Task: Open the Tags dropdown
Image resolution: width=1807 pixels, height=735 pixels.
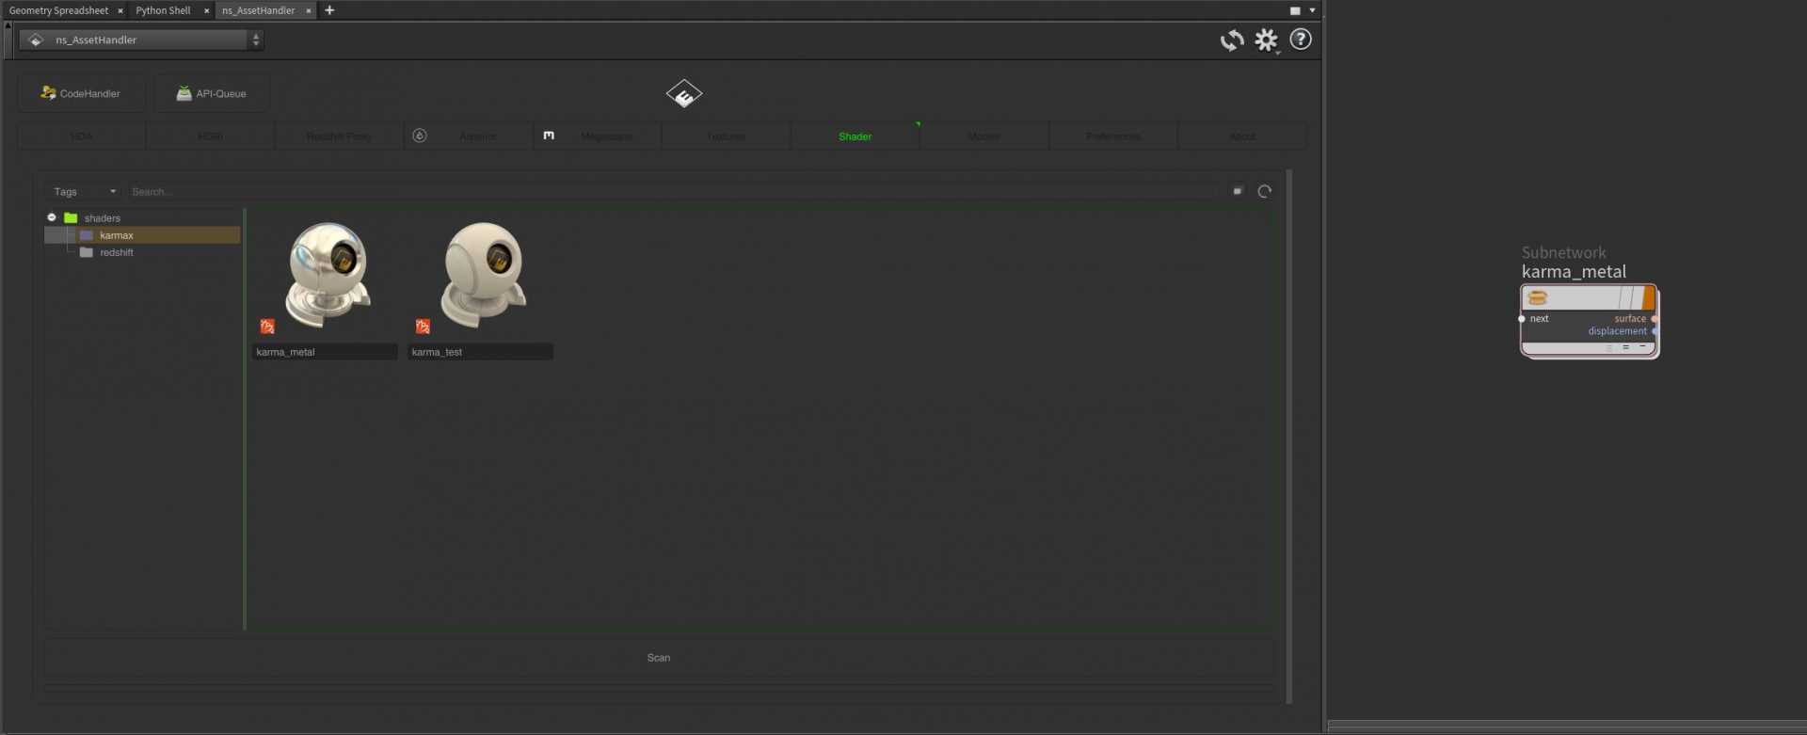Action: click(x=83, y=192)
